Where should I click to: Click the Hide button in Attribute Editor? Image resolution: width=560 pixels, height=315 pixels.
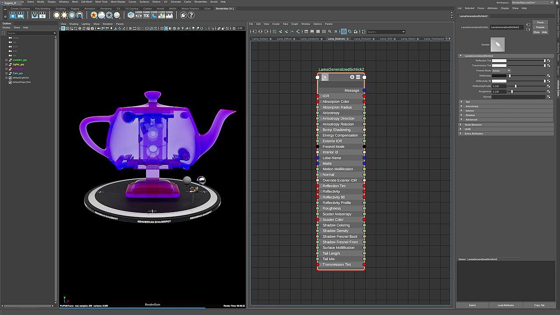click(x=544, y=32)
